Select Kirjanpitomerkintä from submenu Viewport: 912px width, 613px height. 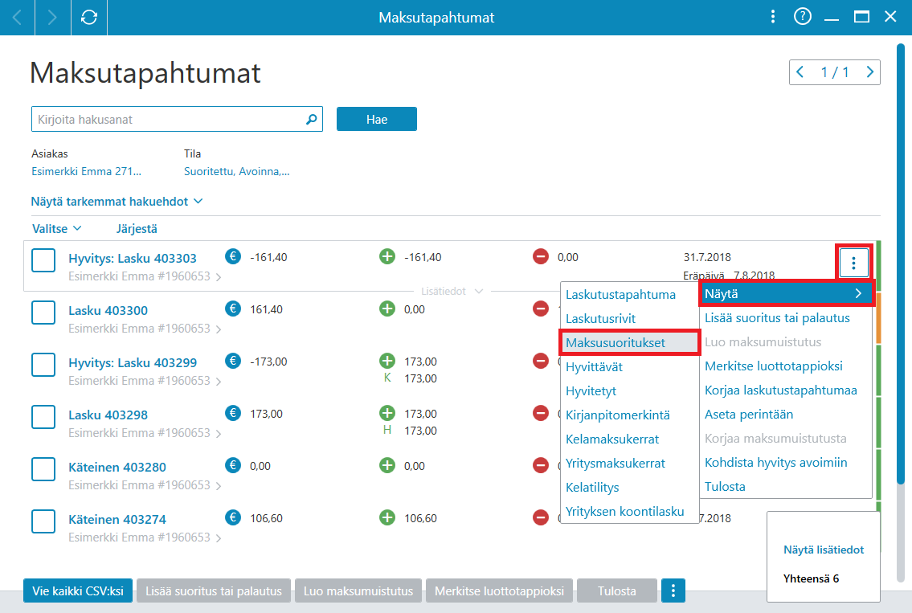click(x=618, y=415)
